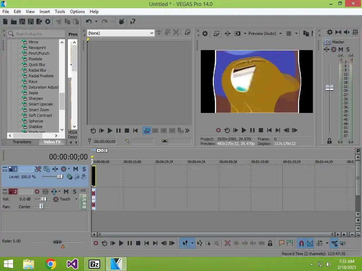
Task: Go to start in preview transport
Action: (269, 131)
